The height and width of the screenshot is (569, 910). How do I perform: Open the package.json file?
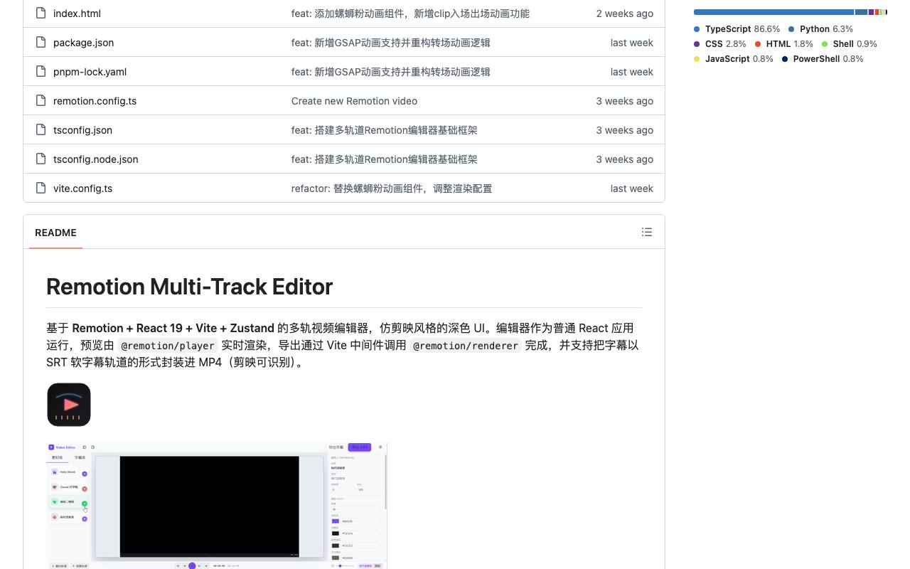(x=83, y=43)
